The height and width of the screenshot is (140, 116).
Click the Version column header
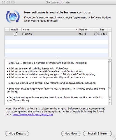[x=86, y=29]
